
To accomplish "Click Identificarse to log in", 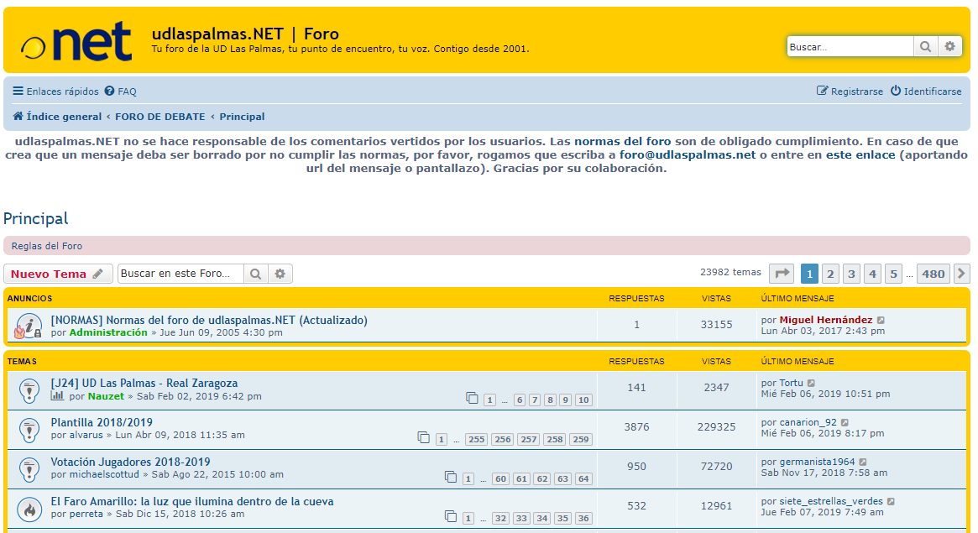I will [x=926, y=91].
